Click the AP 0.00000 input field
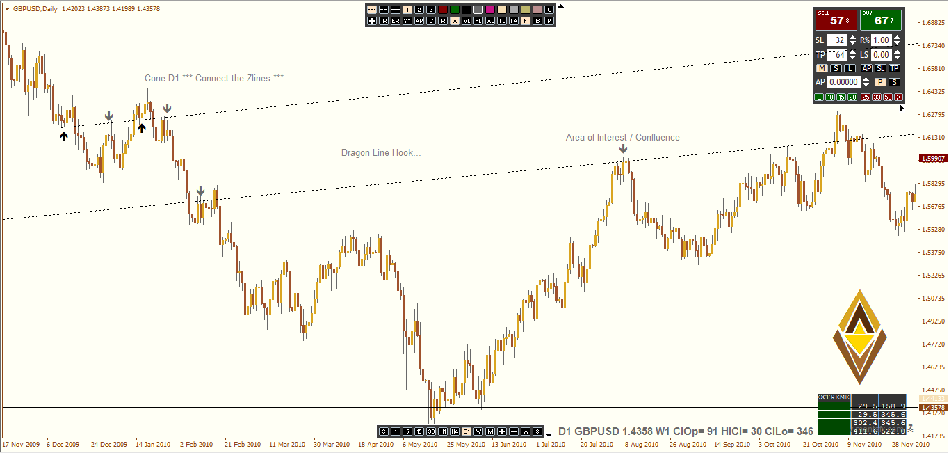This screenshot has width=949, height=453. (843, 81)
